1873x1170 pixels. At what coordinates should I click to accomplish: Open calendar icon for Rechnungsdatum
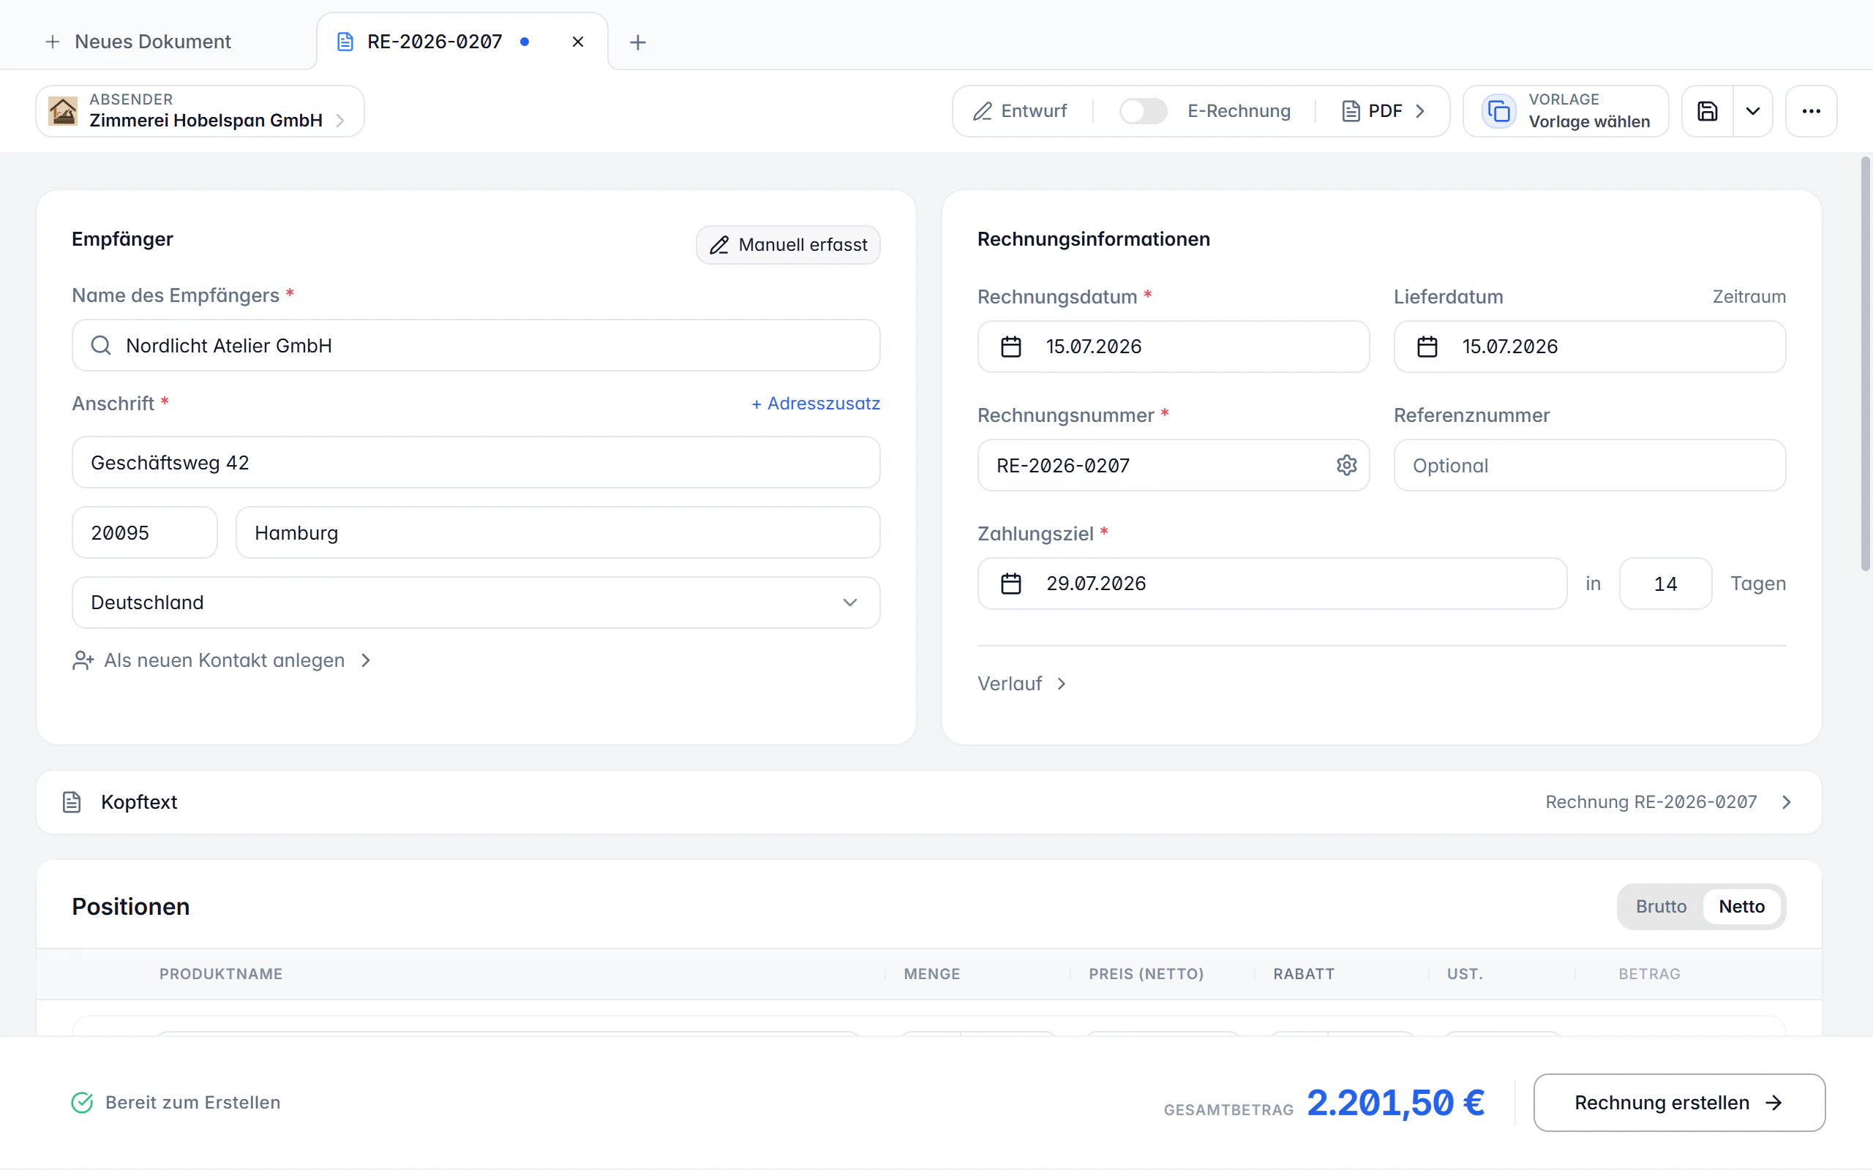[x=1011, y=347]
